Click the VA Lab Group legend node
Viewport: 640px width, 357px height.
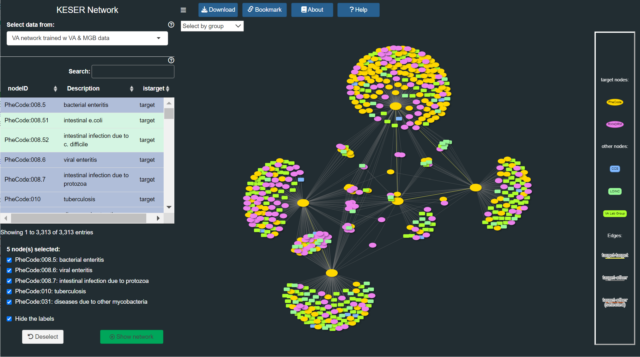(x=614, y=214)
